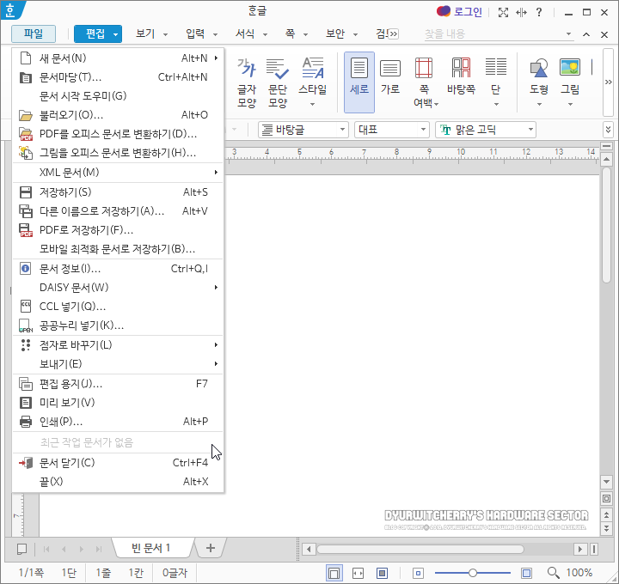Expand the 보내기(E) submenu
619x584 pixels.
(118, 363)
